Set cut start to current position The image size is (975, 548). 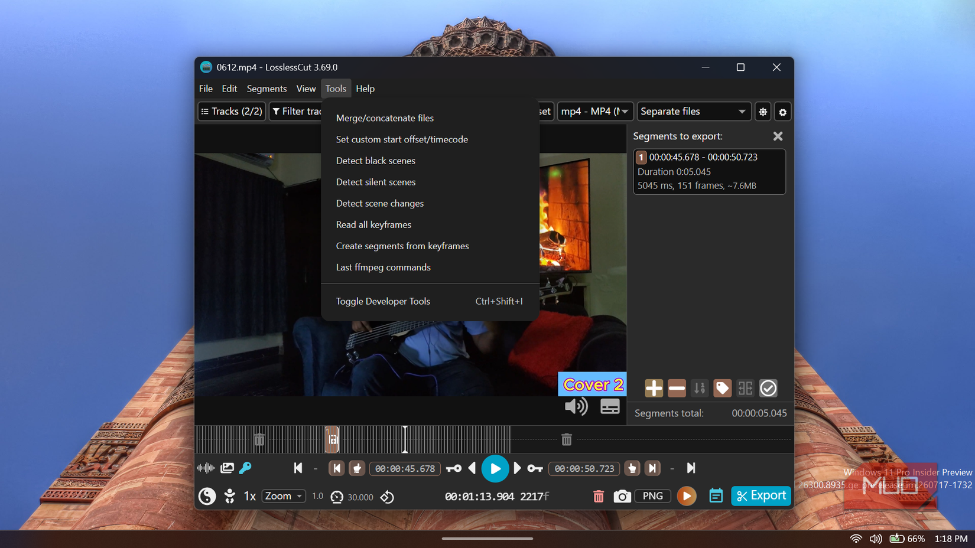357,468
